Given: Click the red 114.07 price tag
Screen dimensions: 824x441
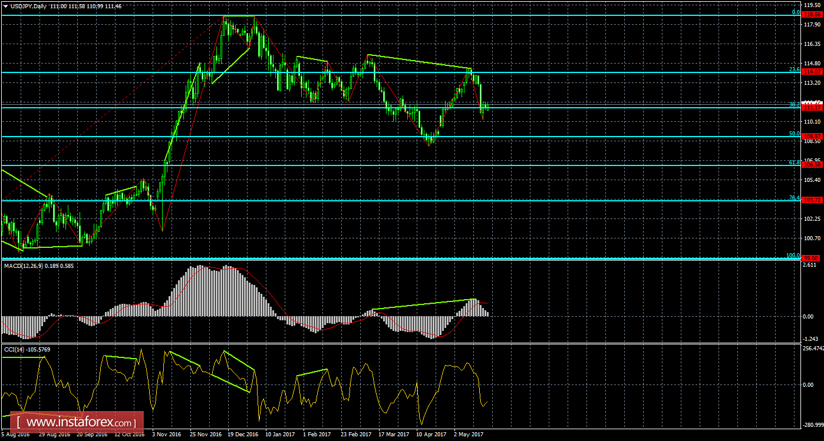Looking at the screenshot, I should coord(812,71).
